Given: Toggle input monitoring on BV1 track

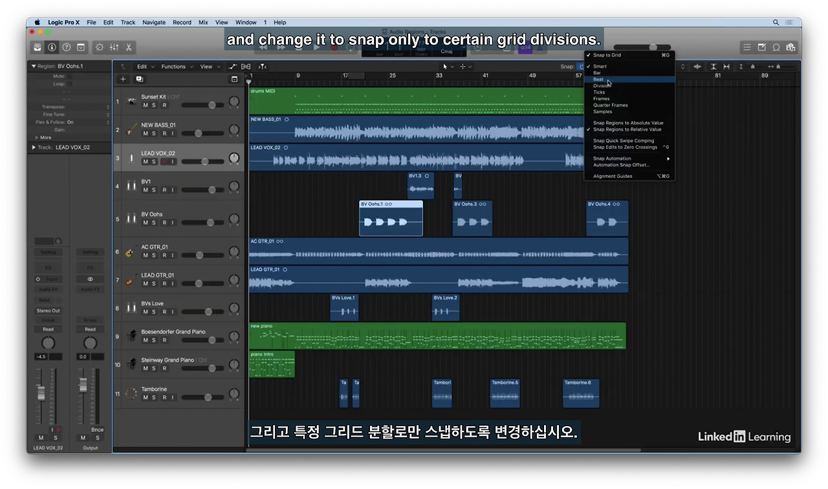Looking at the screenshot, I should tap(173, 190).
